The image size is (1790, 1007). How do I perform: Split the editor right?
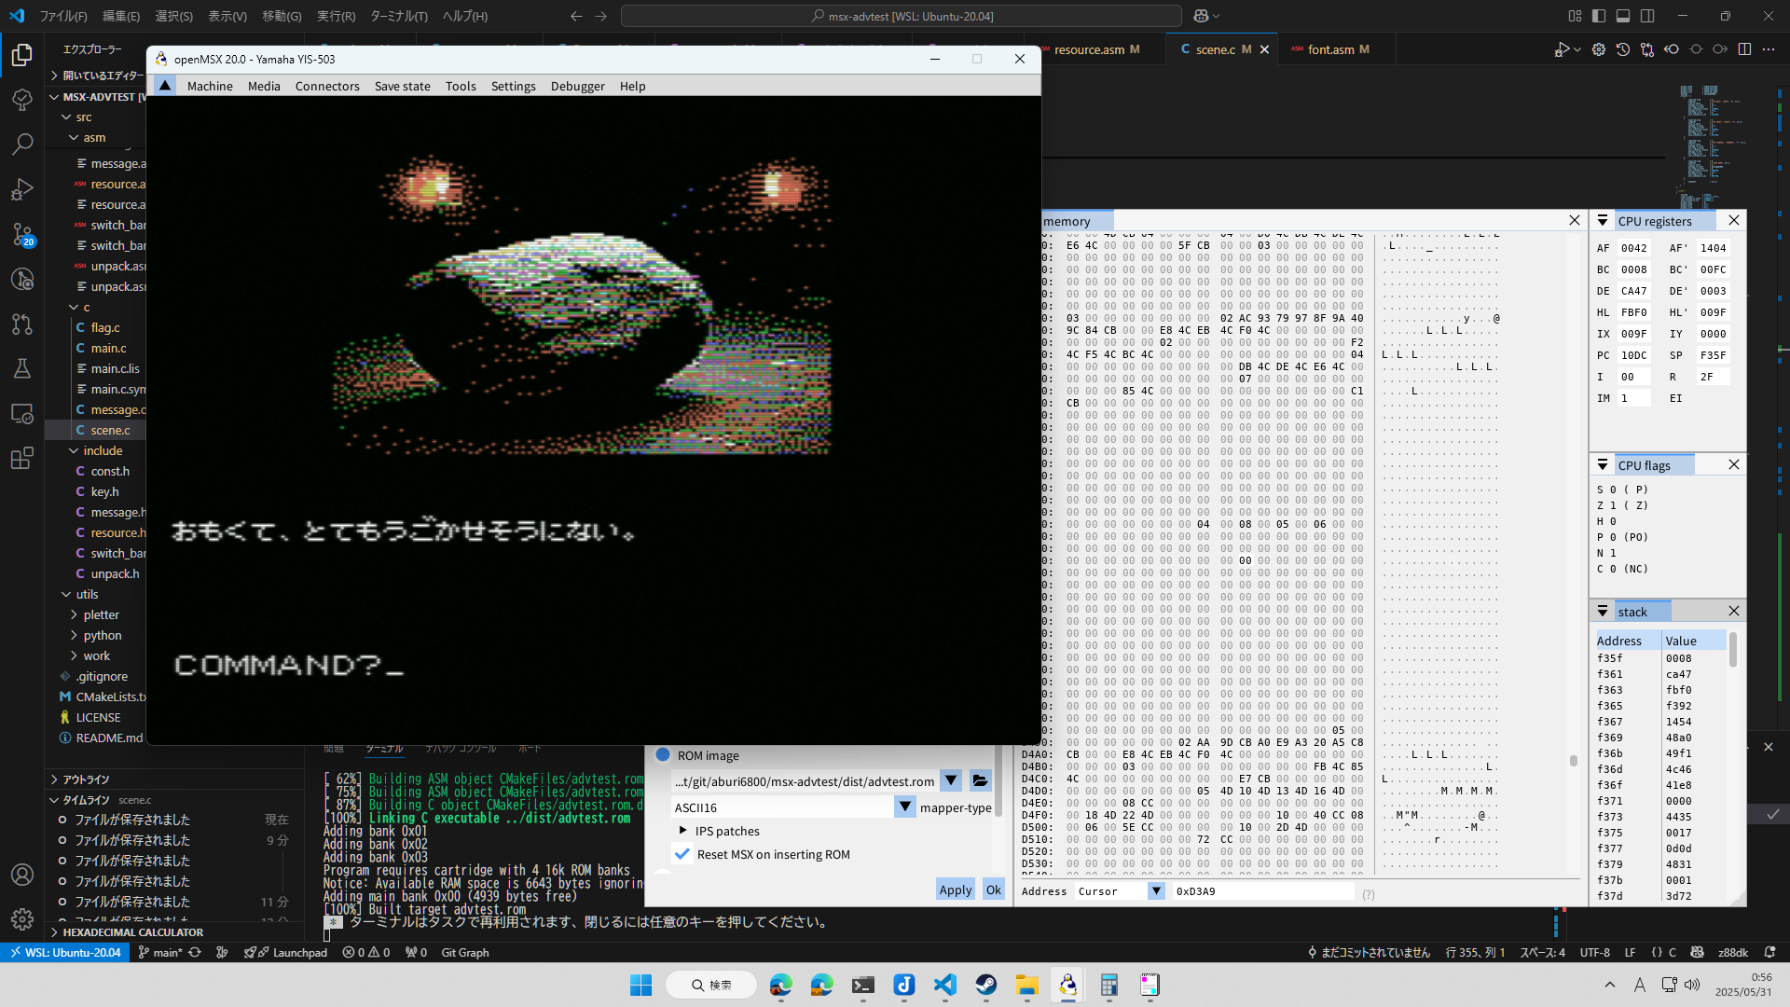click(1744, 49)
